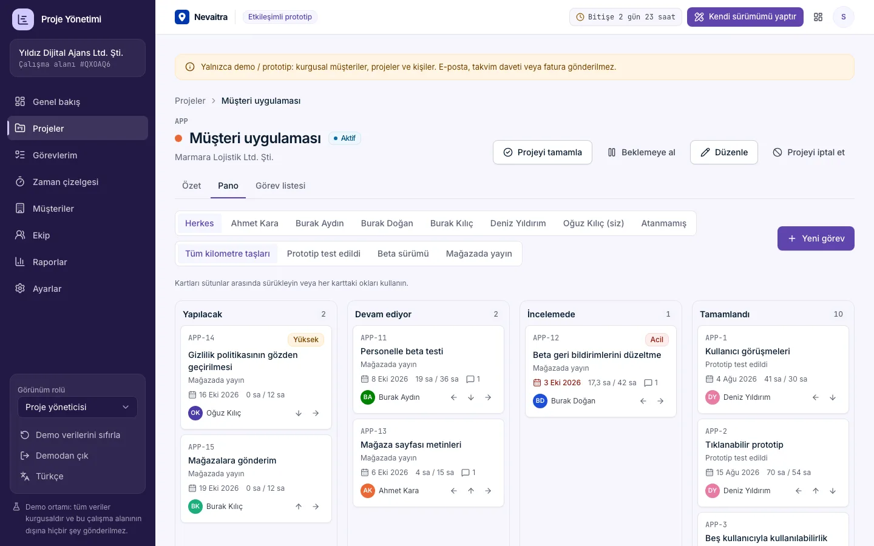The width and height of the screenshot is (874, 546).
Task: Select the Yıldız Dijital Ajans workspace box
Action: point(78,58)
